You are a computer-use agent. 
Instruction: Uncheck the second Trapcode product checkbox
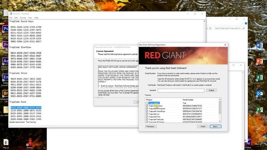tap(147, 106)
